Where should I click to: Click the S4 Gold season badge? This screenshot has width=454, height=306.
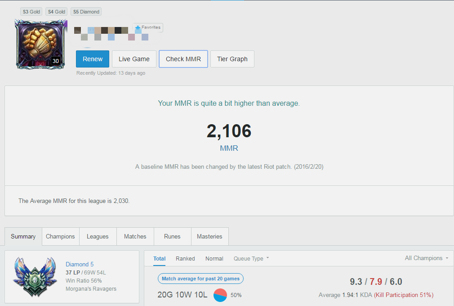pyautogui.click(x=57, y=12)
